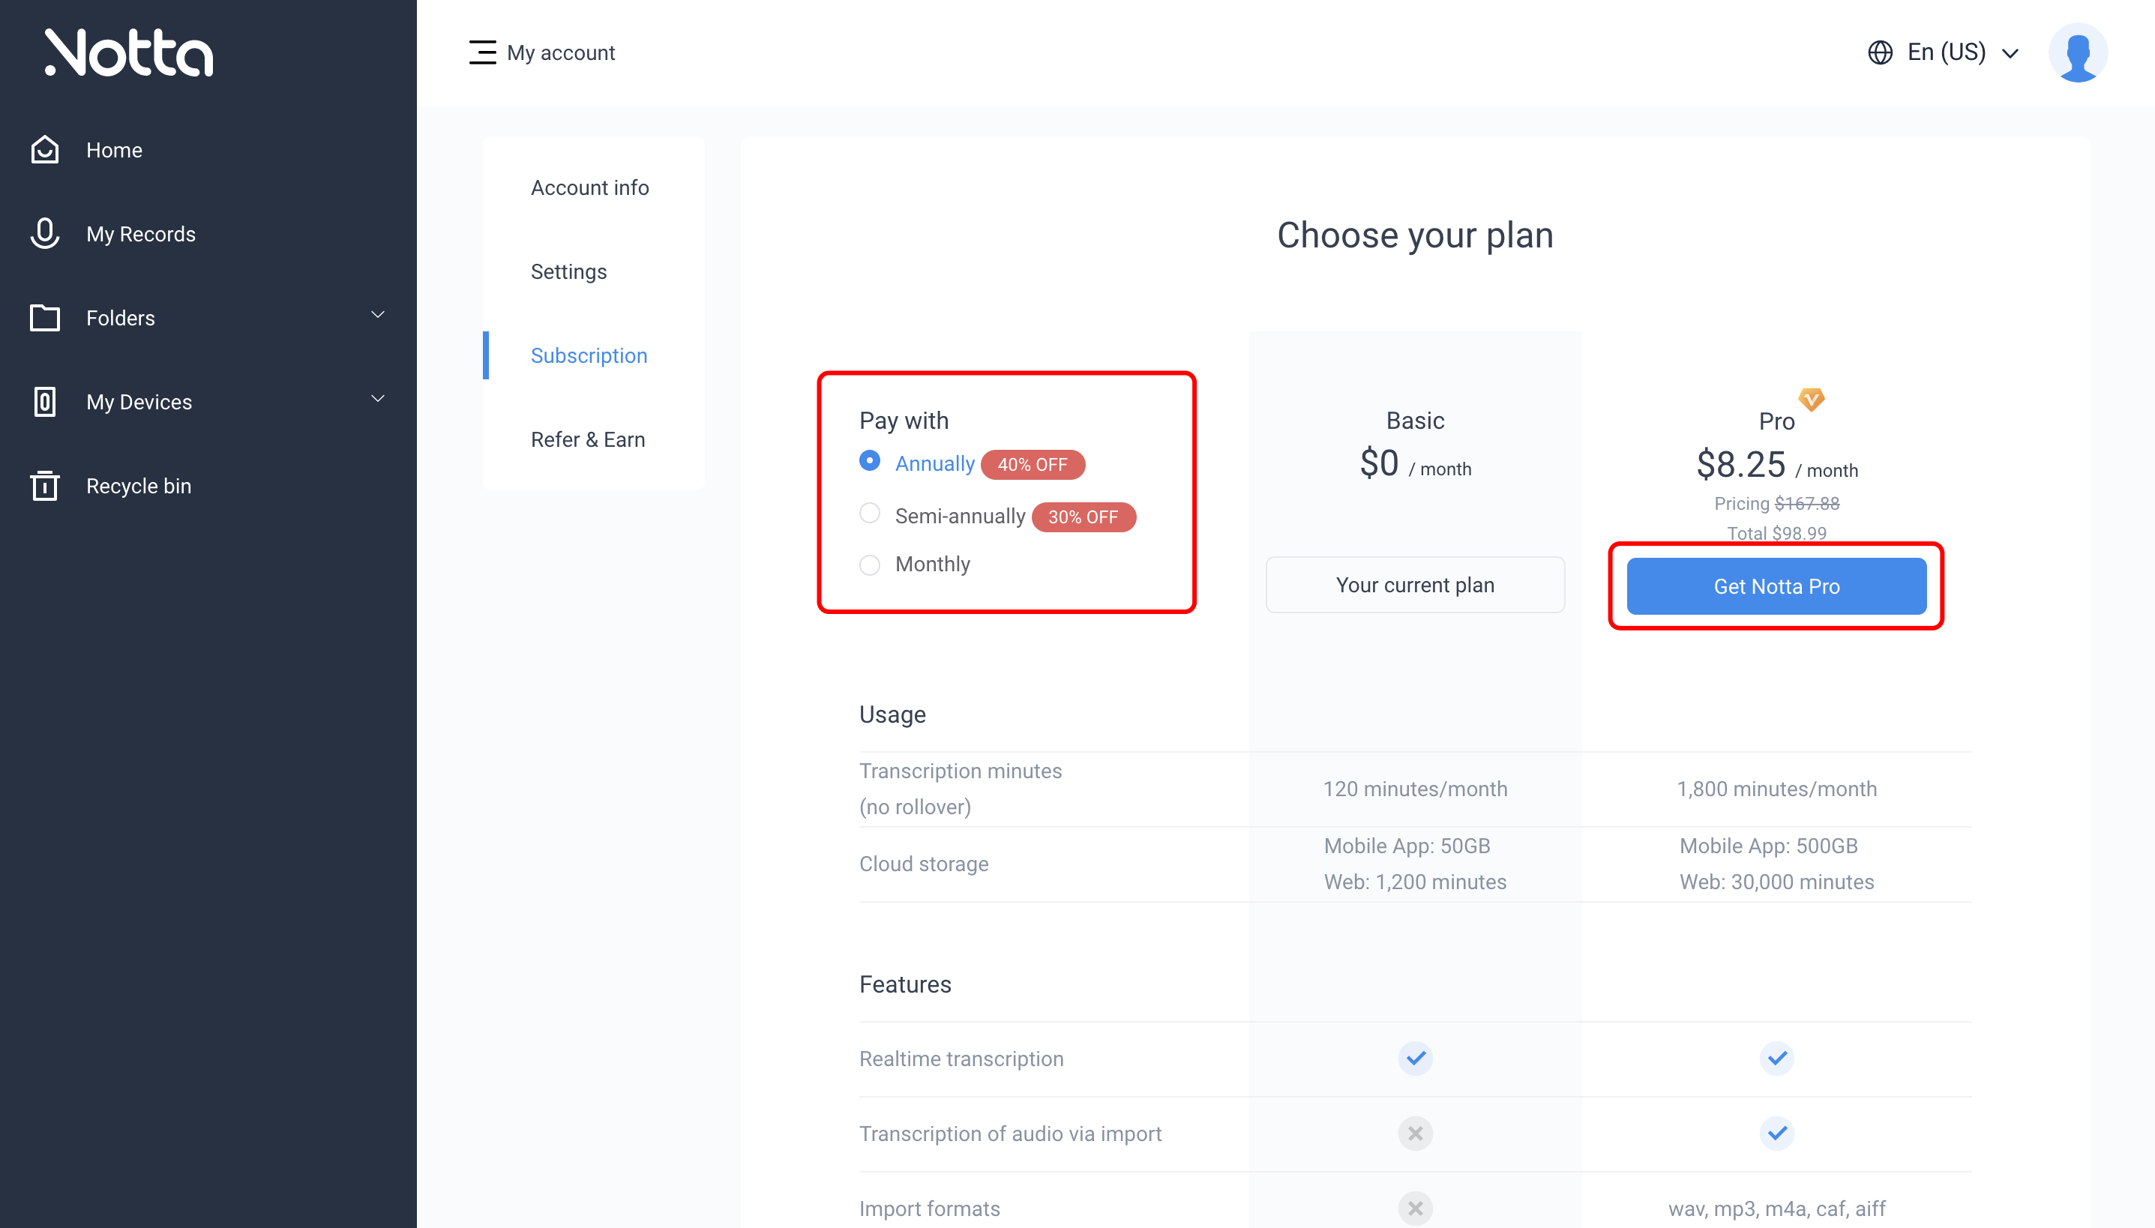This screenshot has width=2155, height=1228.
Task: Click Basic audio import cross icon
Action: click(x=1416, y=1133)
